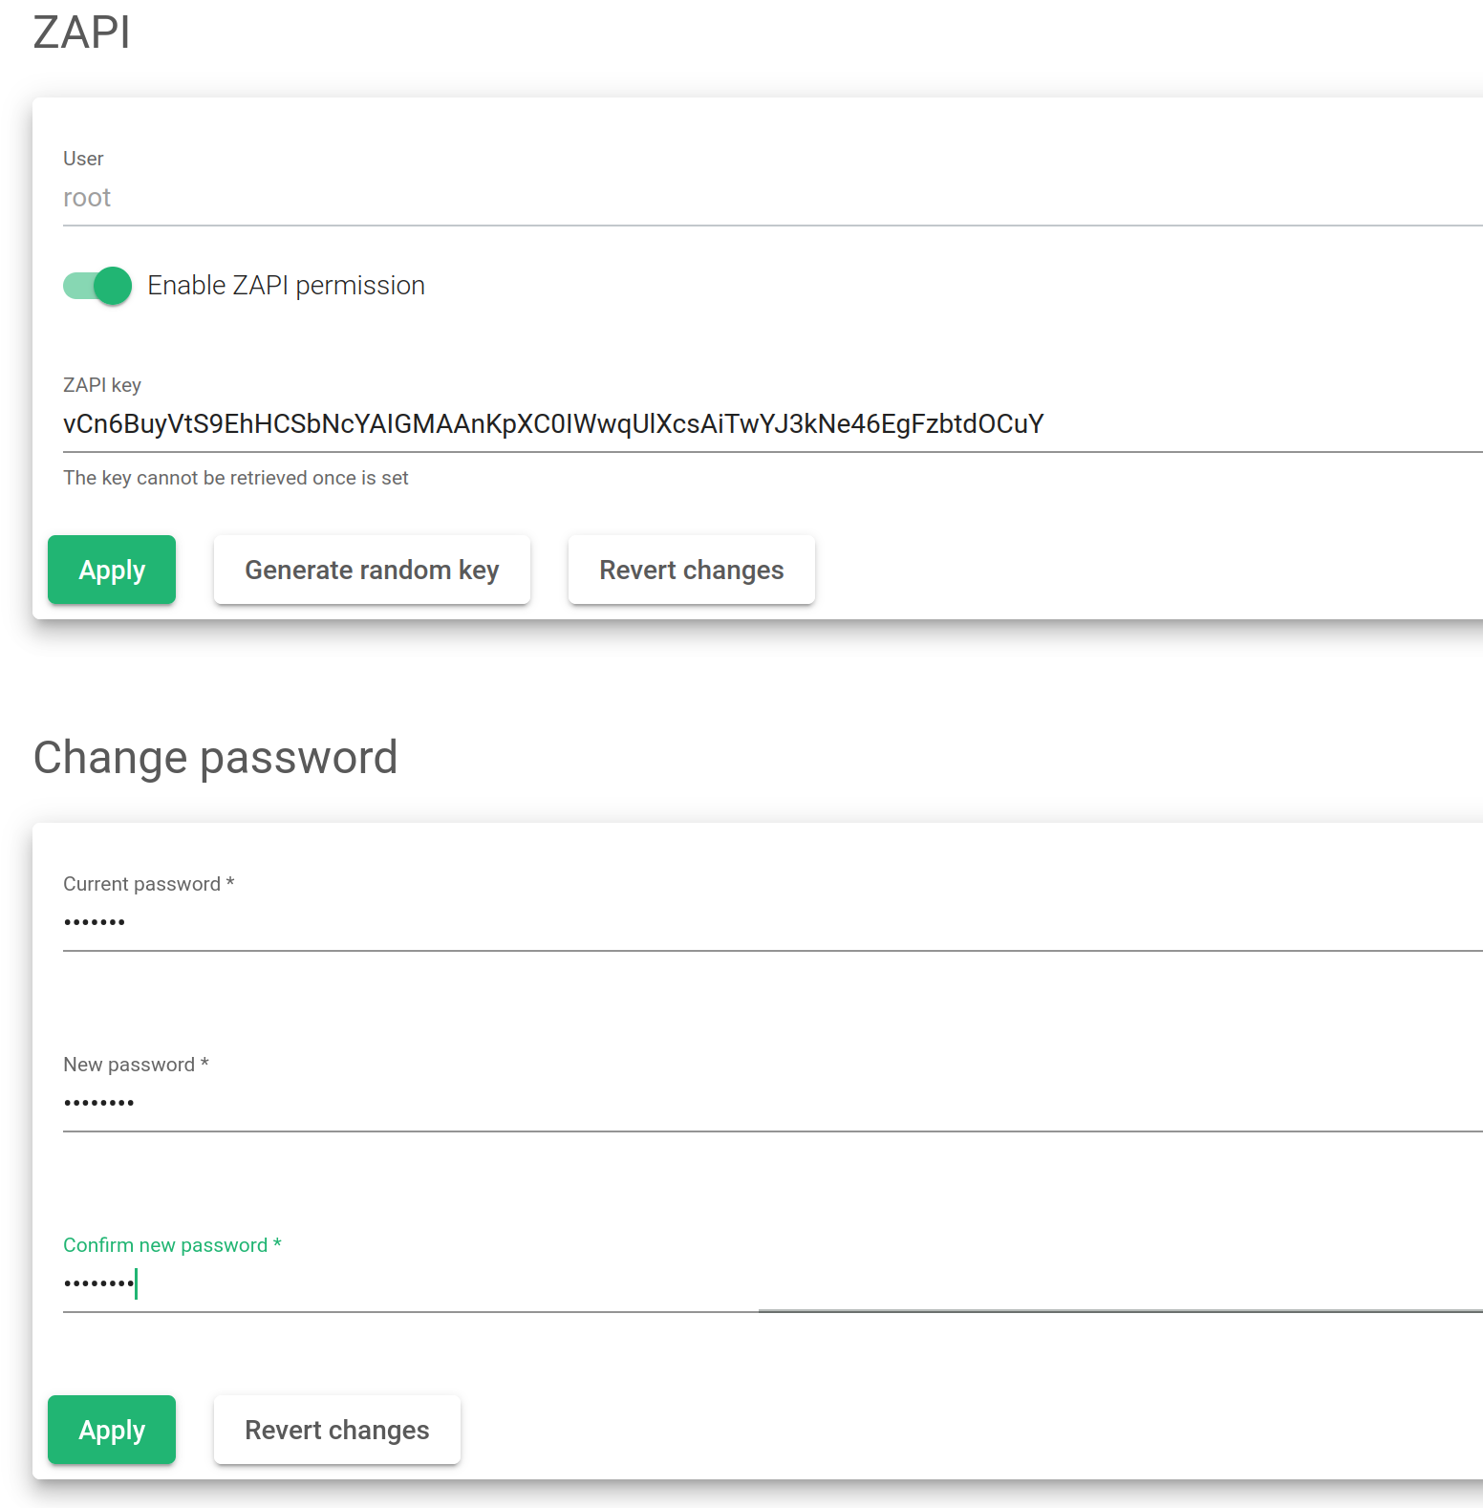This screenshot has height=1508, width=1483.
Task: Click the key retrieval warning hint text
Action: (236, 478)
